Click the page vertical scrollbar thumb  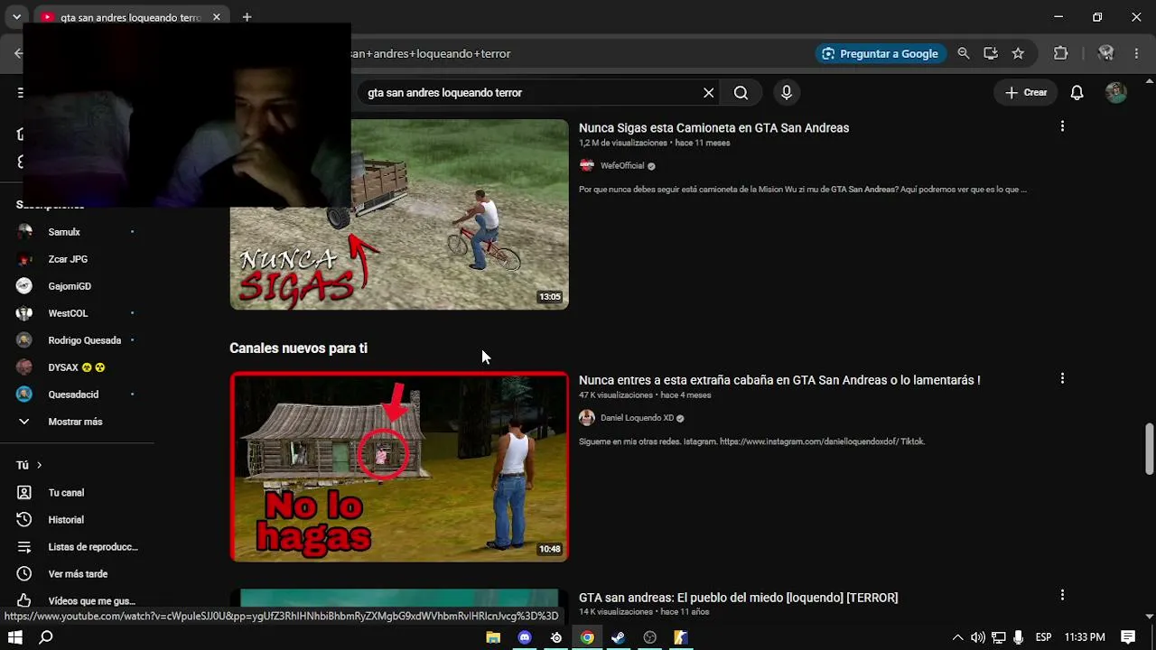click(1150, 449)
